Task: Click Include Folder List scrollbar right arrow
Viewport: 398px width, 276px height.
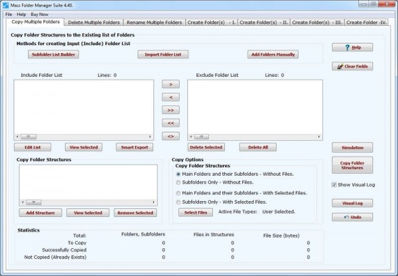Action: pos(150,137)
